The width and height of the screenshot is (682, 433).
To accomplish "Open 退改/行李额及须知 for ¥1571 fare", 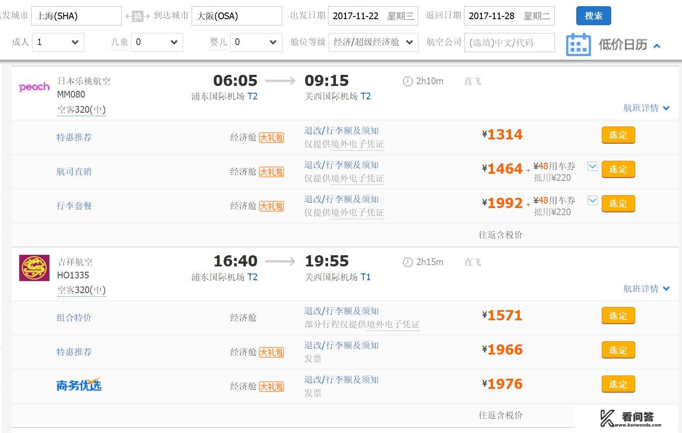I will tap(341, 311).
